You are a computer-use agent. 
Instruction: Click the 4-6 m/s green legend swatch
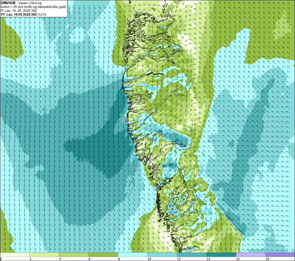click(74, 255)
